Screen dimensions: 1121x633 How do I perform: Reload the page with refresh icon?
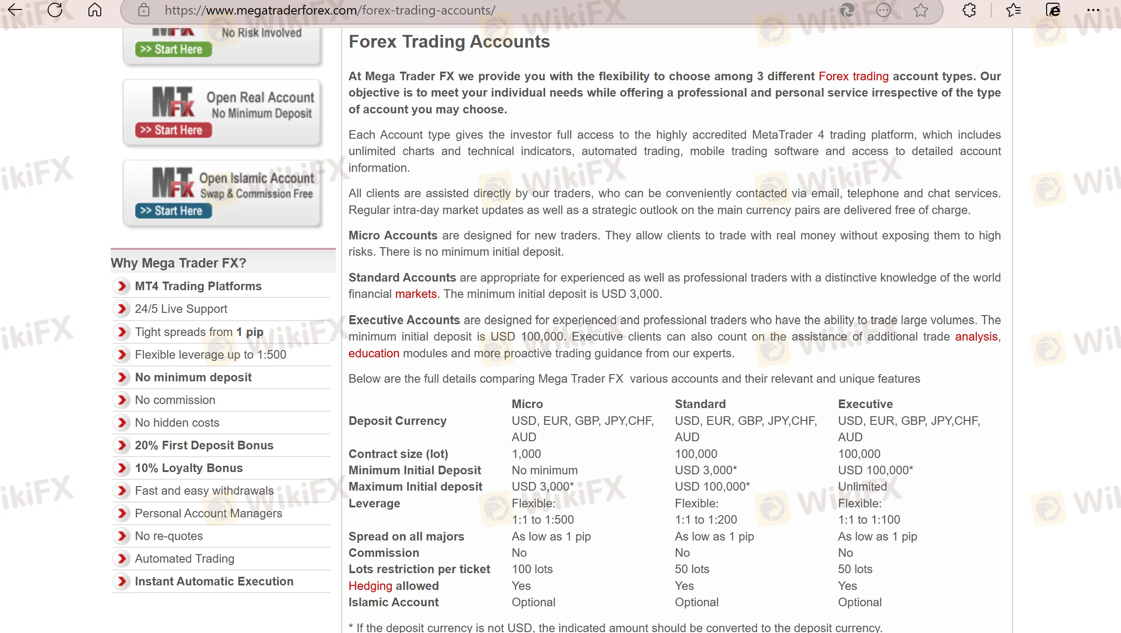(x=55, y=10)
